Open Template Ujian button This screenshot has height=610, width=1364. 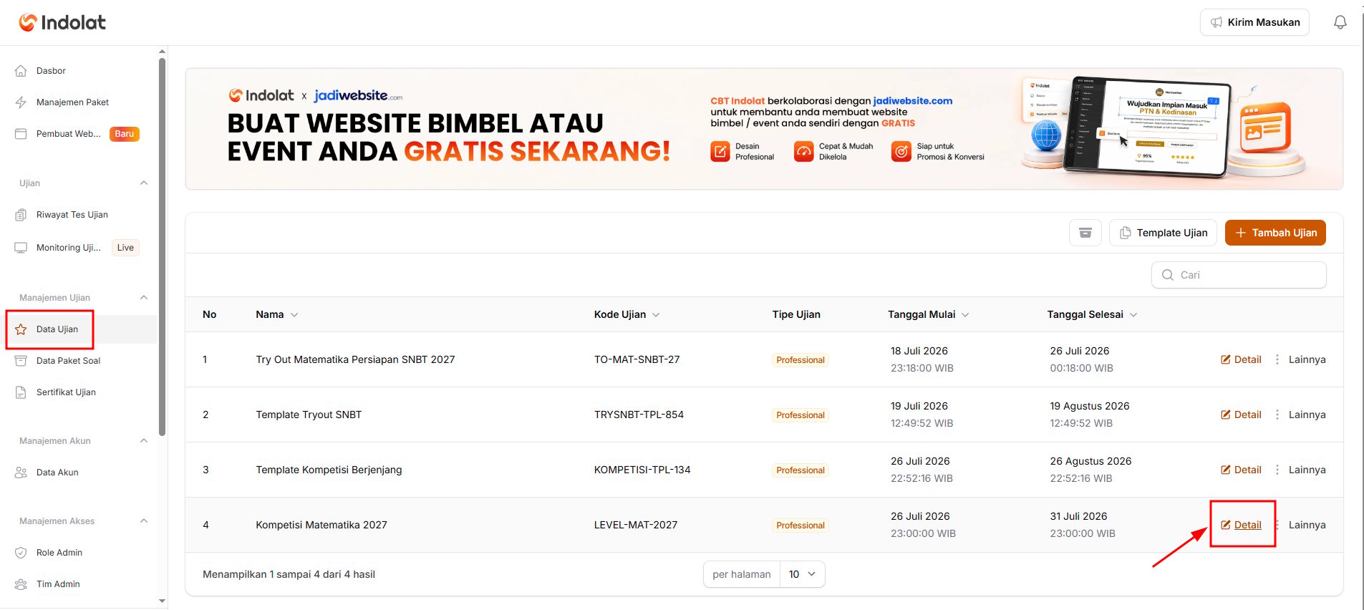(1163, 233)
